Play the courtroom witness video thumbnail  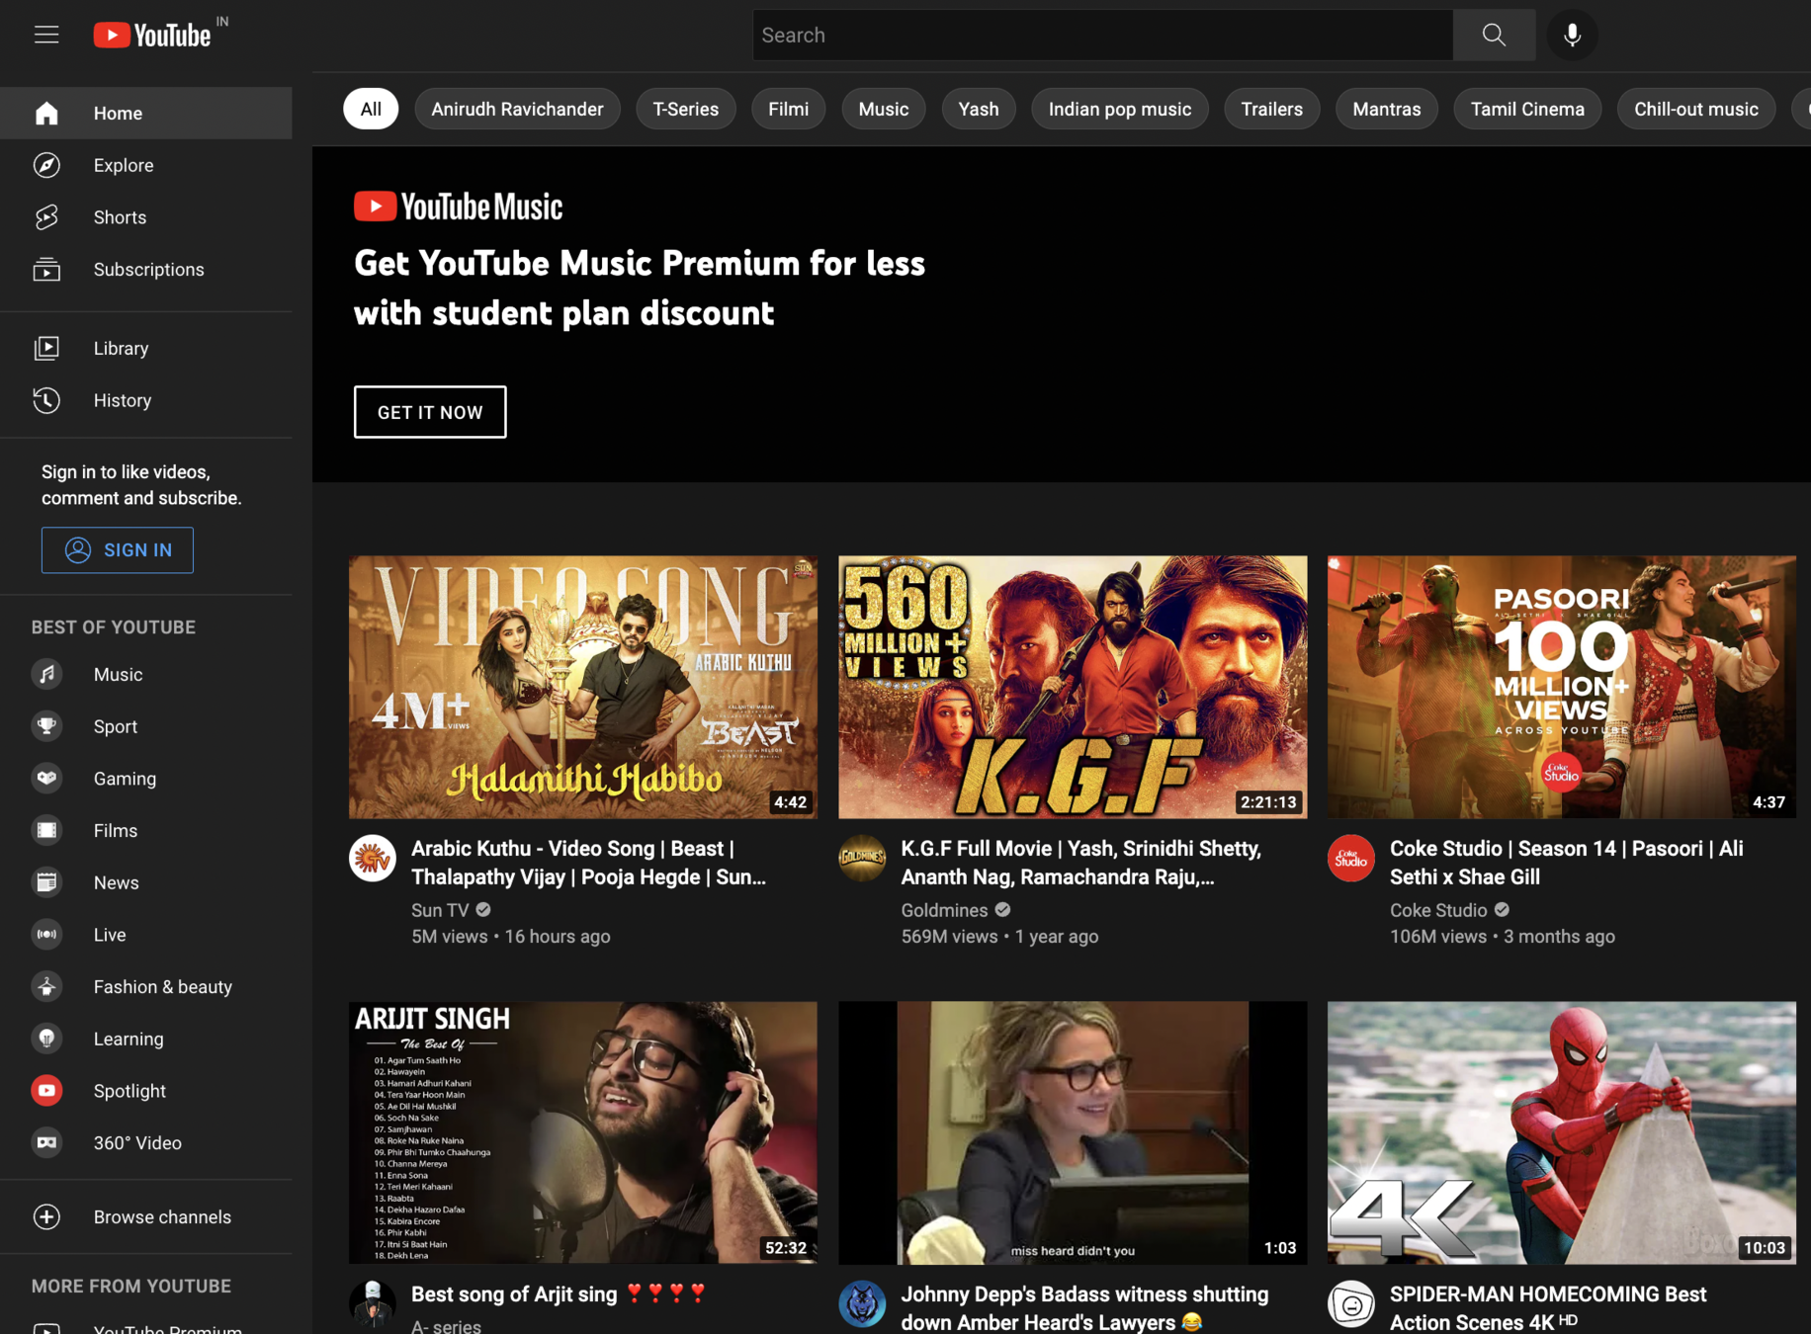(1073, 1132)
